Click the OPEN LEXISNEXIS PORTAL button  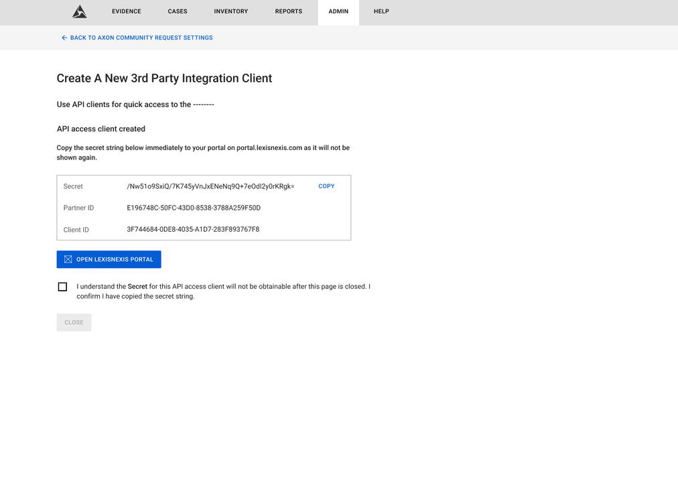[x=109, y=259]
